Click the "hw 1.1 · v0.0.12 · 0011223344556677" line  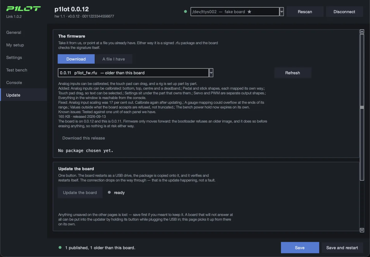[84, 16]
